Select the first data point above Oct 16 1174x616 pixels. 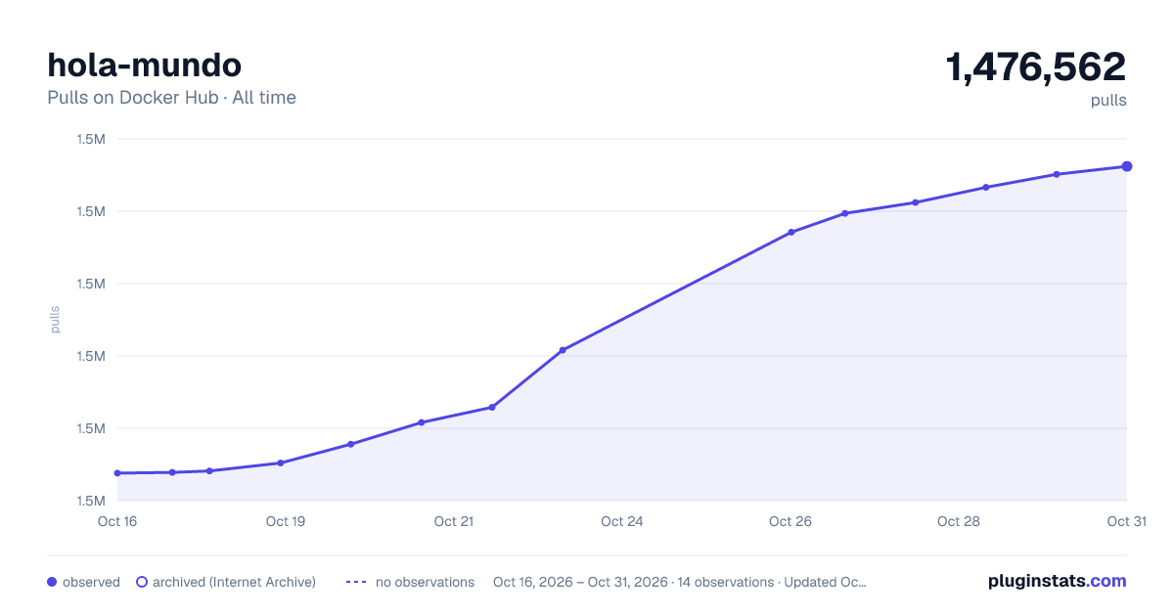click(117, 473)
